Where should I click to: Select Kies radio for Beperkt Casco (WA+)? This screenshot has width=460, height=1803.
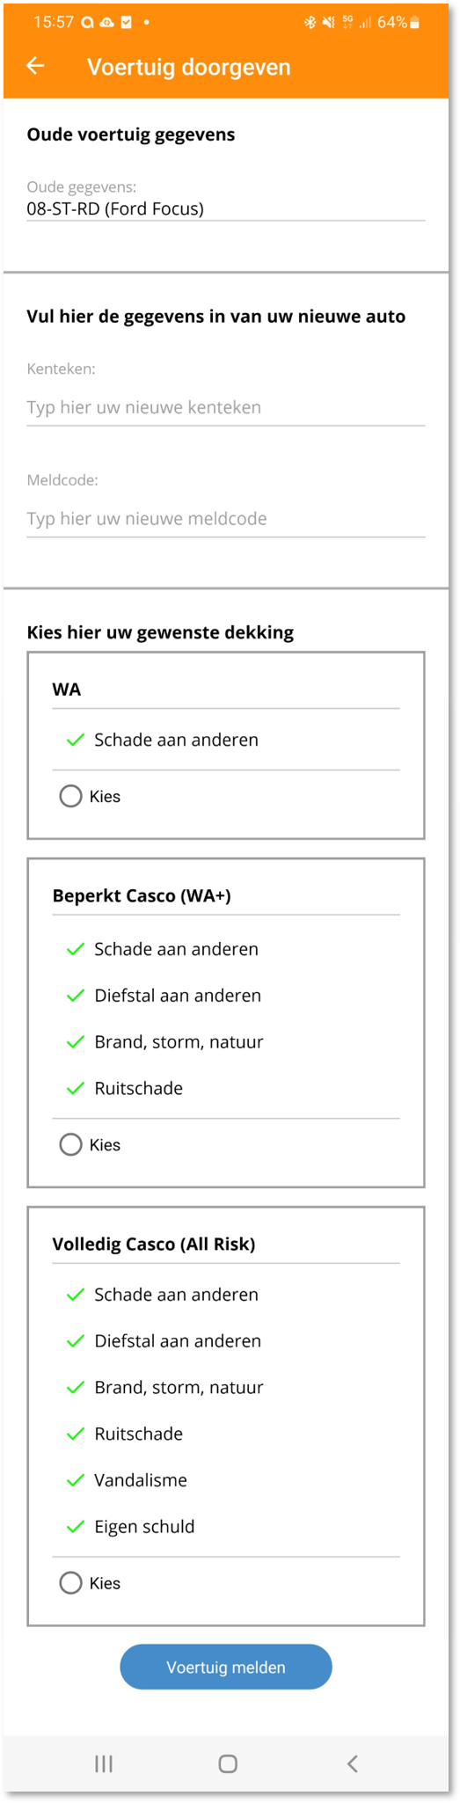(70, 1144)
